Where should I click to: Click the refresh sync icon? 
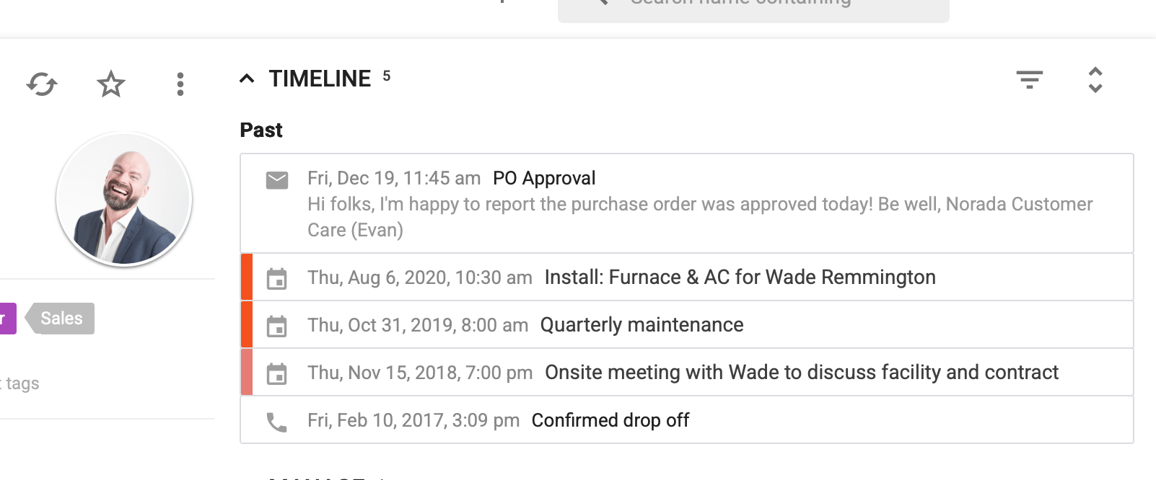tap(42, 84)
